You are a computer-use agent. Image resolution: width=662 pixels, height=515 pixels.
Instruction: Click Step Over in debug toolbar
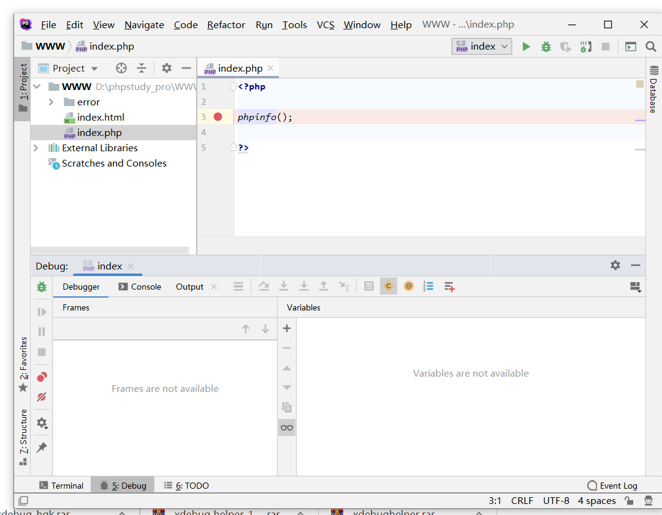tap(264, 287)
